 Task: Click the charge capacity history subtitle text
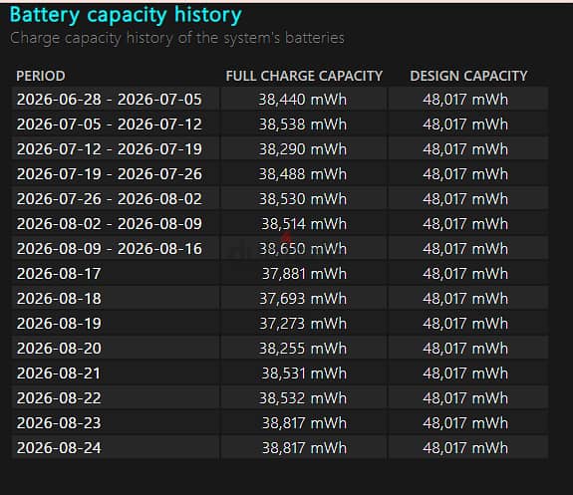[x=176, y=38]
